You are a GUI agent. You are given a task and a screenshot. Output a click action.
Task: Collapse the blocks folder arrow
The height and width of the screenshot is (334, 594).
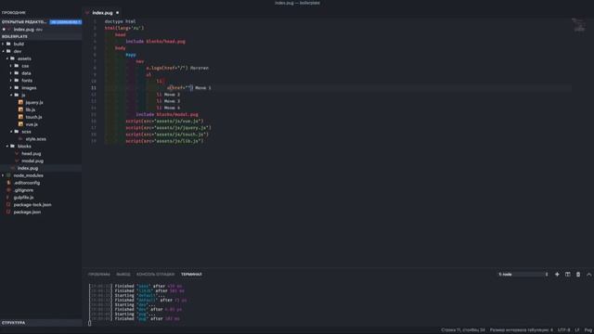[7, 147]
